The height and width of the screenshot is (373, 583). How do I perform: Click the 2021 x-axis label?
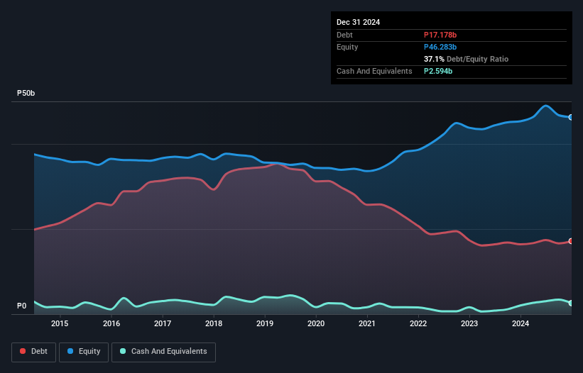367,323
